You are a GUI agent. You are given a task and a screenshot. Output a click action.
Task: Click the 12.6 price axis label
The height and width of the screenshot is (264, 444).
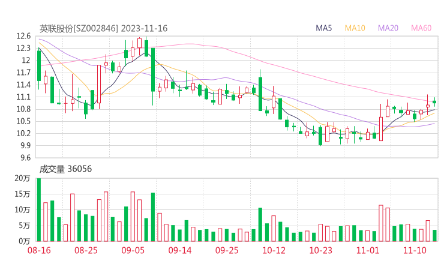click(23, 36)
